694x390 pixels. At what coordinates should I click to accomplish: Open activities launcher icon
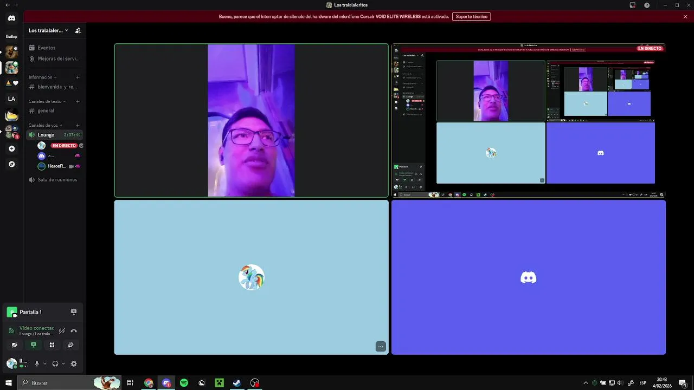coord(52,344)
